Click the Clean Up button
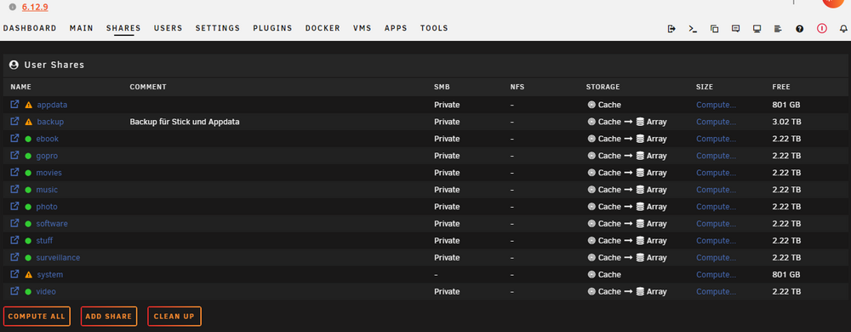Image resolution: width=851 pixels, height=332 pixels. [x=174, y=317]
